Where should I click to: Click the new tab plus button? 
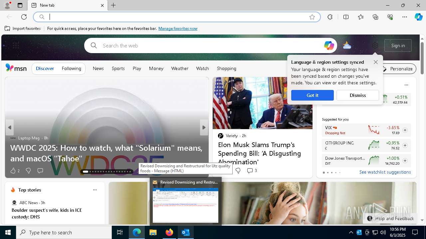tap(113, 5)
